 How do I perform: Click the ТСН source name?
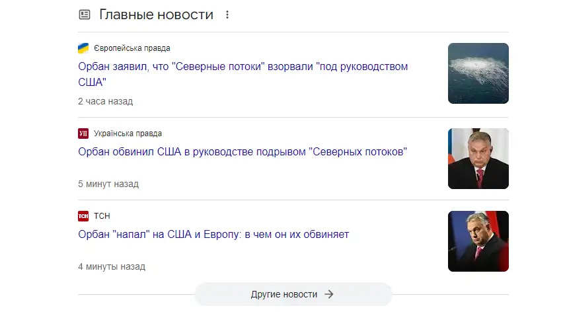[x=102, y=216]
